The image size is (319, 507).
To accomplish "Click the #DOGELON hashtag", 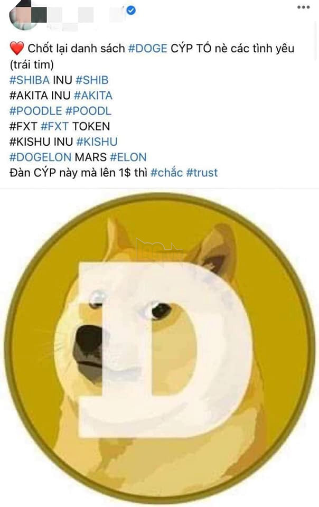I will [x=40, y=157].
